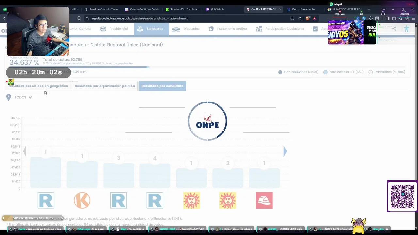Click the Contabilizadas legend marker
Viewport: 418px width, 235px height.
click(280, 72)
